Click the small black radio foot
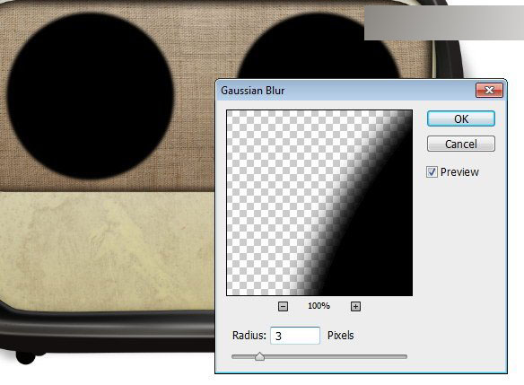Image resolution: width=524 pixels, height=385 pixels. click(25, 357)
